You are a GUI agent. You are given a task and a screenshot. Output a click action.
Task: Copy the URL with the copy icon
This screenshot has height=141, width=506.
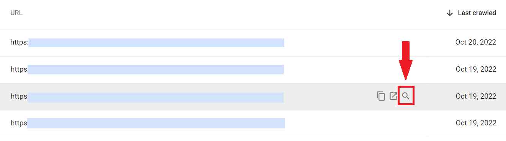(x=380, y=96)
